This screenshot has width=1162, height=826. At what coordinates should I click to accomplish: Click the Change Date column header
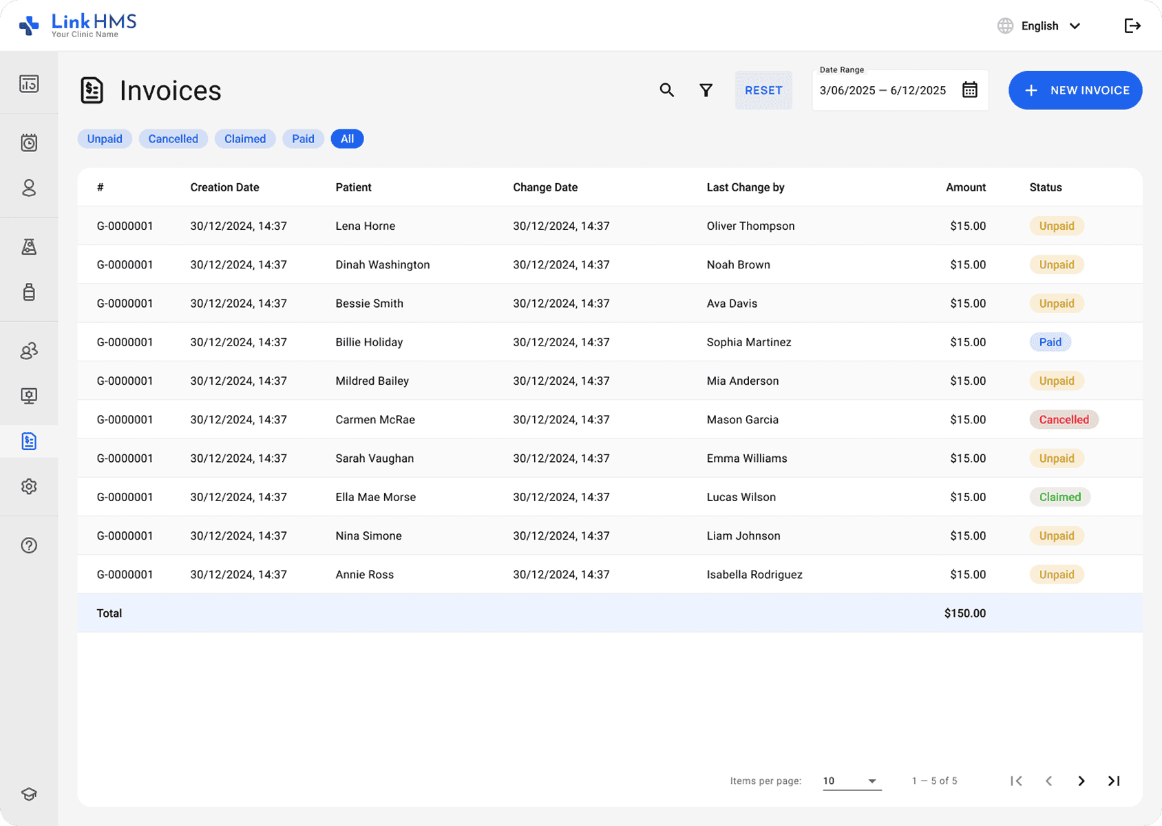pos(545,187)
